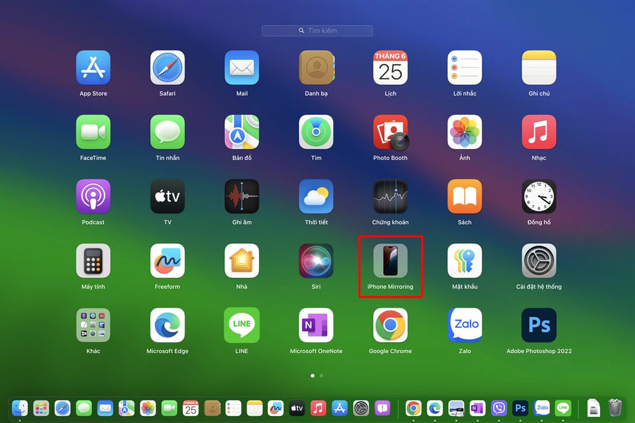Open the Đồng hồ clock app
635x423 pixels.
pyautogui.click(x=539, y=197)
